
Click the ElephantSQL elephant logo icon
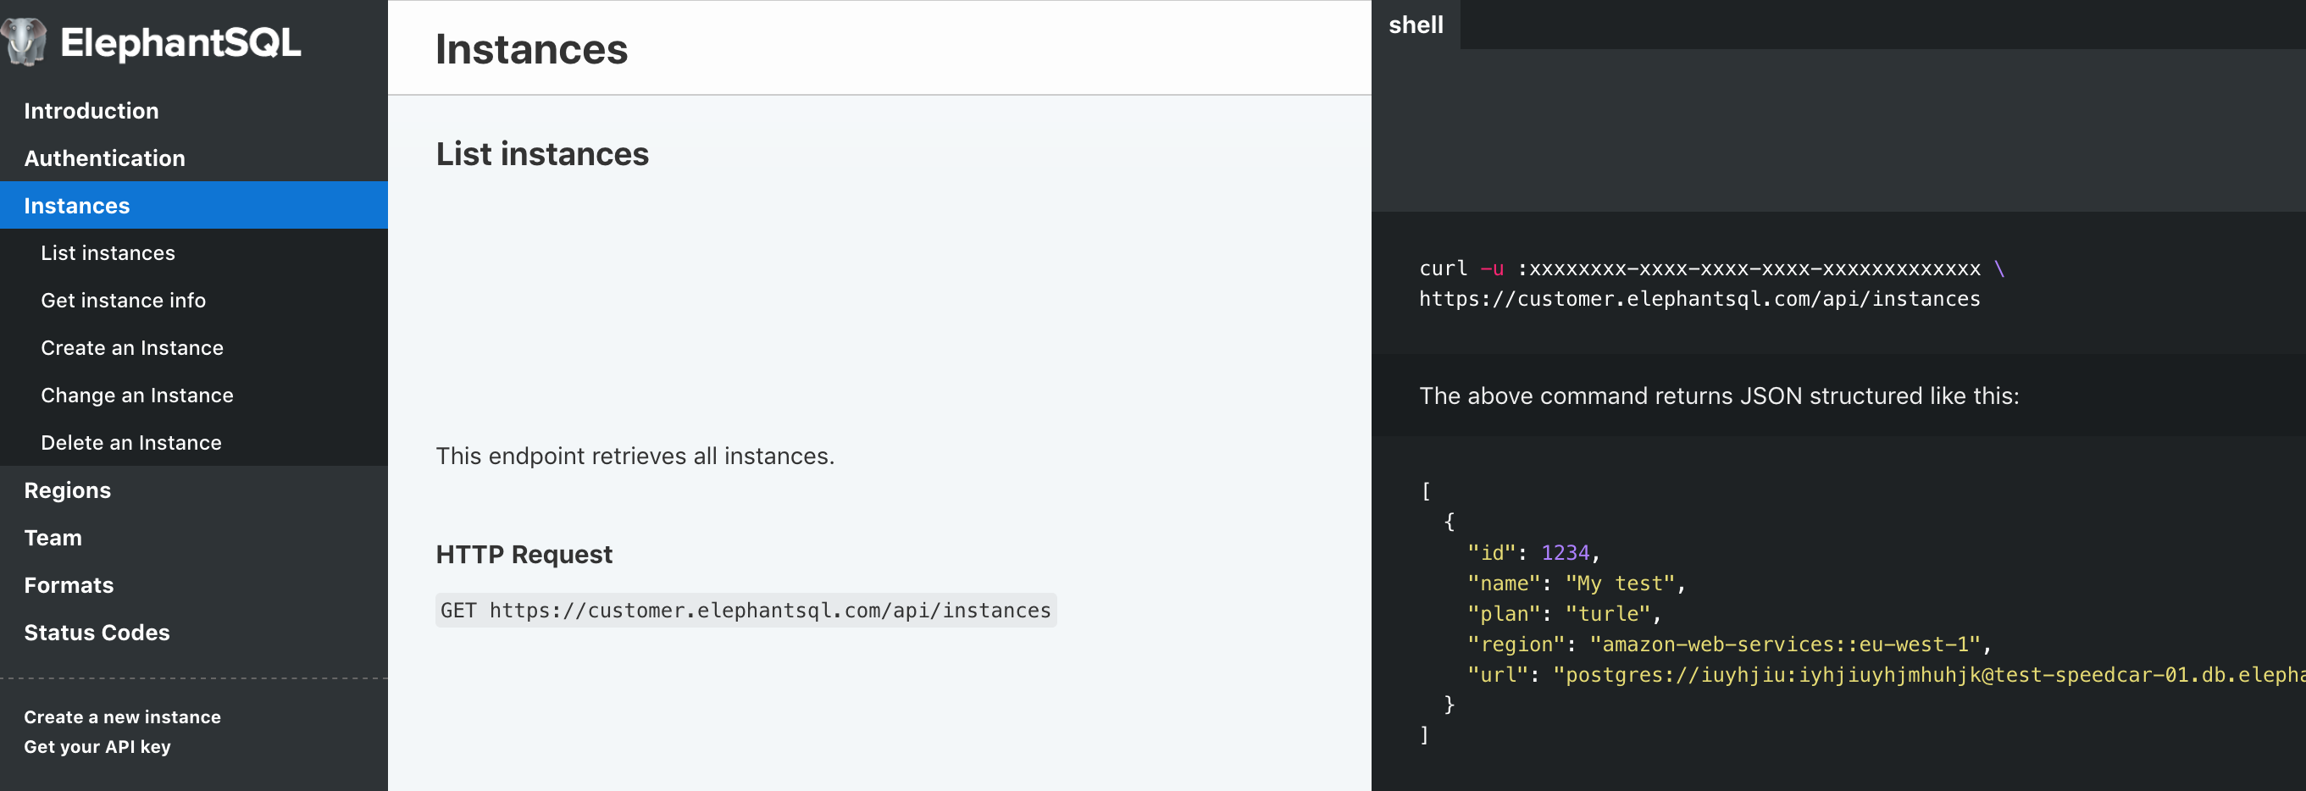click(25, 42)
